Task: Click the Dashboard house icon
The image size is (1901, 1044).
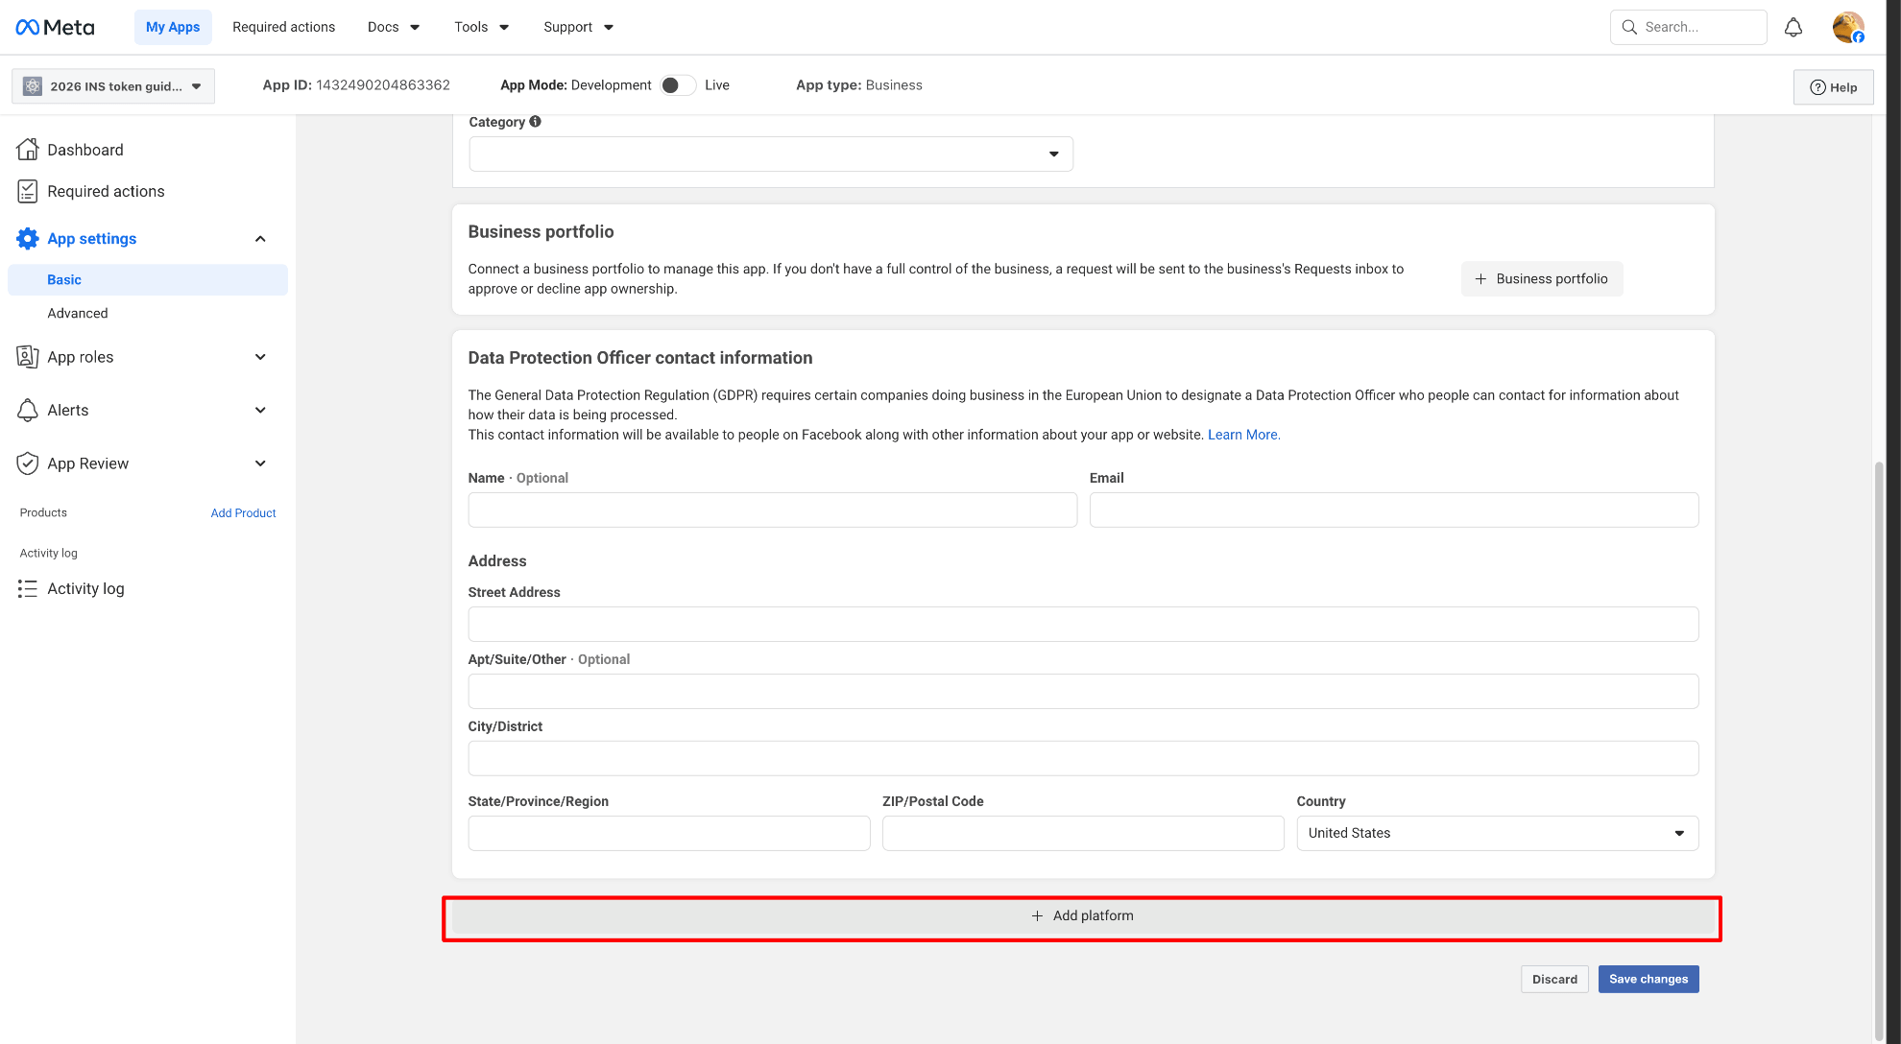Action: click(x=28, y=150)
